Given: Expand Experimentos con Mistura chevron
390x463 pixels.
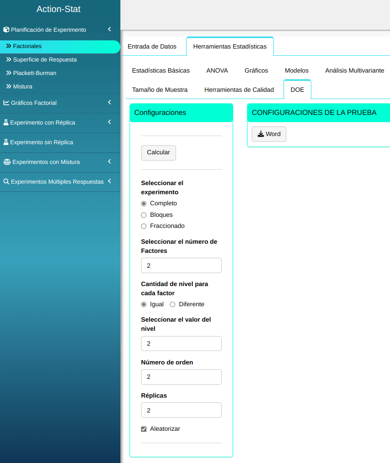Looking at the screenshot, I should pyautogui.click(x=109, y=162).
